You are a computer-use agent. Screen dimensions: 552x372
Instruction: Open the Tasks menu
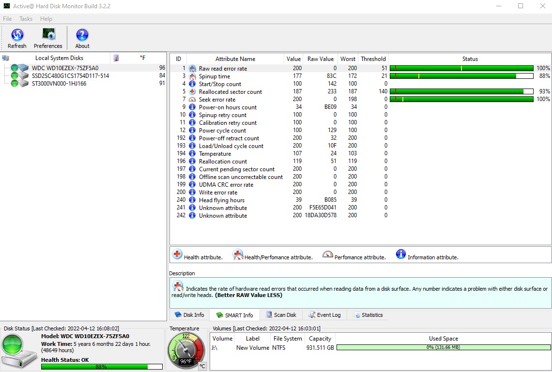[x=26, y=19]
